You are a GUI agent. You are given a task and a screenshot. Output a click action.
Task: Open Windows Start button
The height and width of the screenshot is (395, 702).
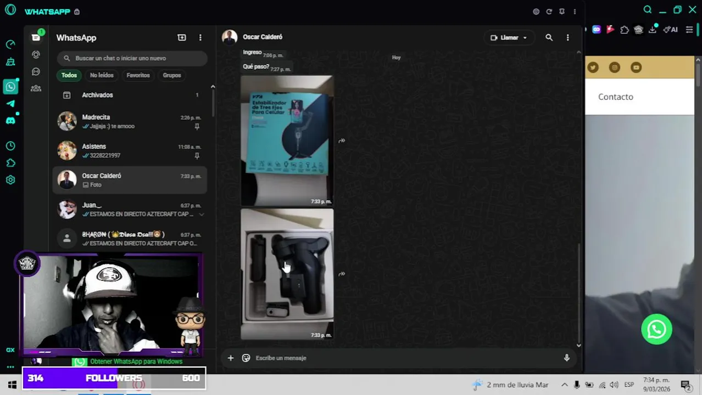tap(12, 385)
